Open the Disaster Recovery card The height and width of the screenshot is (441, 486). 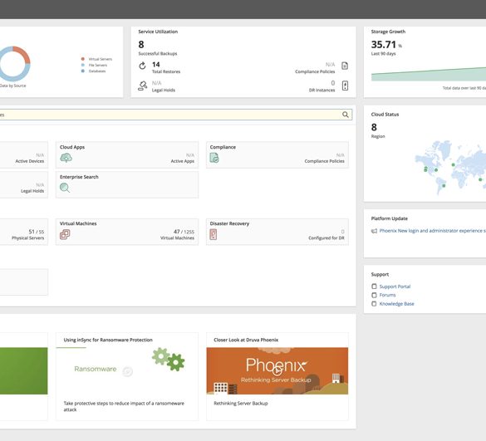pos(277,232)
